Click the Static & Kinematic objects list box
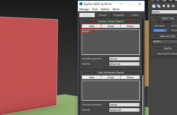The image size is (177, 115). 111,90
